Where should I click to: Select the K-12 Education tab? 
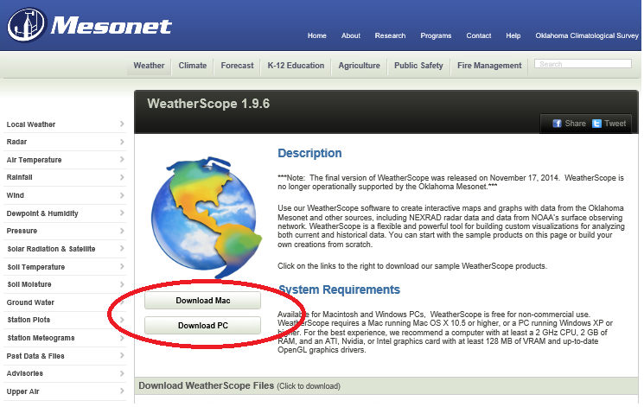tap(296, 66)
